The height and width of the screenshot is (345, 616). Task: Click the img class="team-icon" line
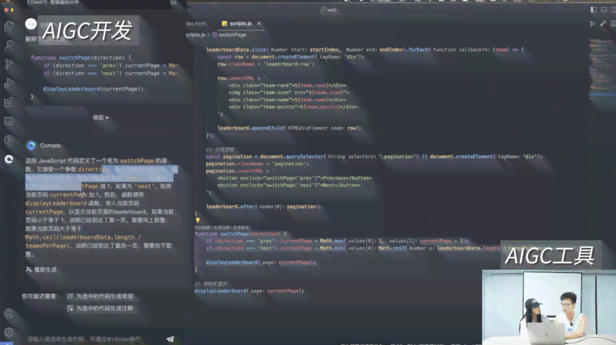289,92
